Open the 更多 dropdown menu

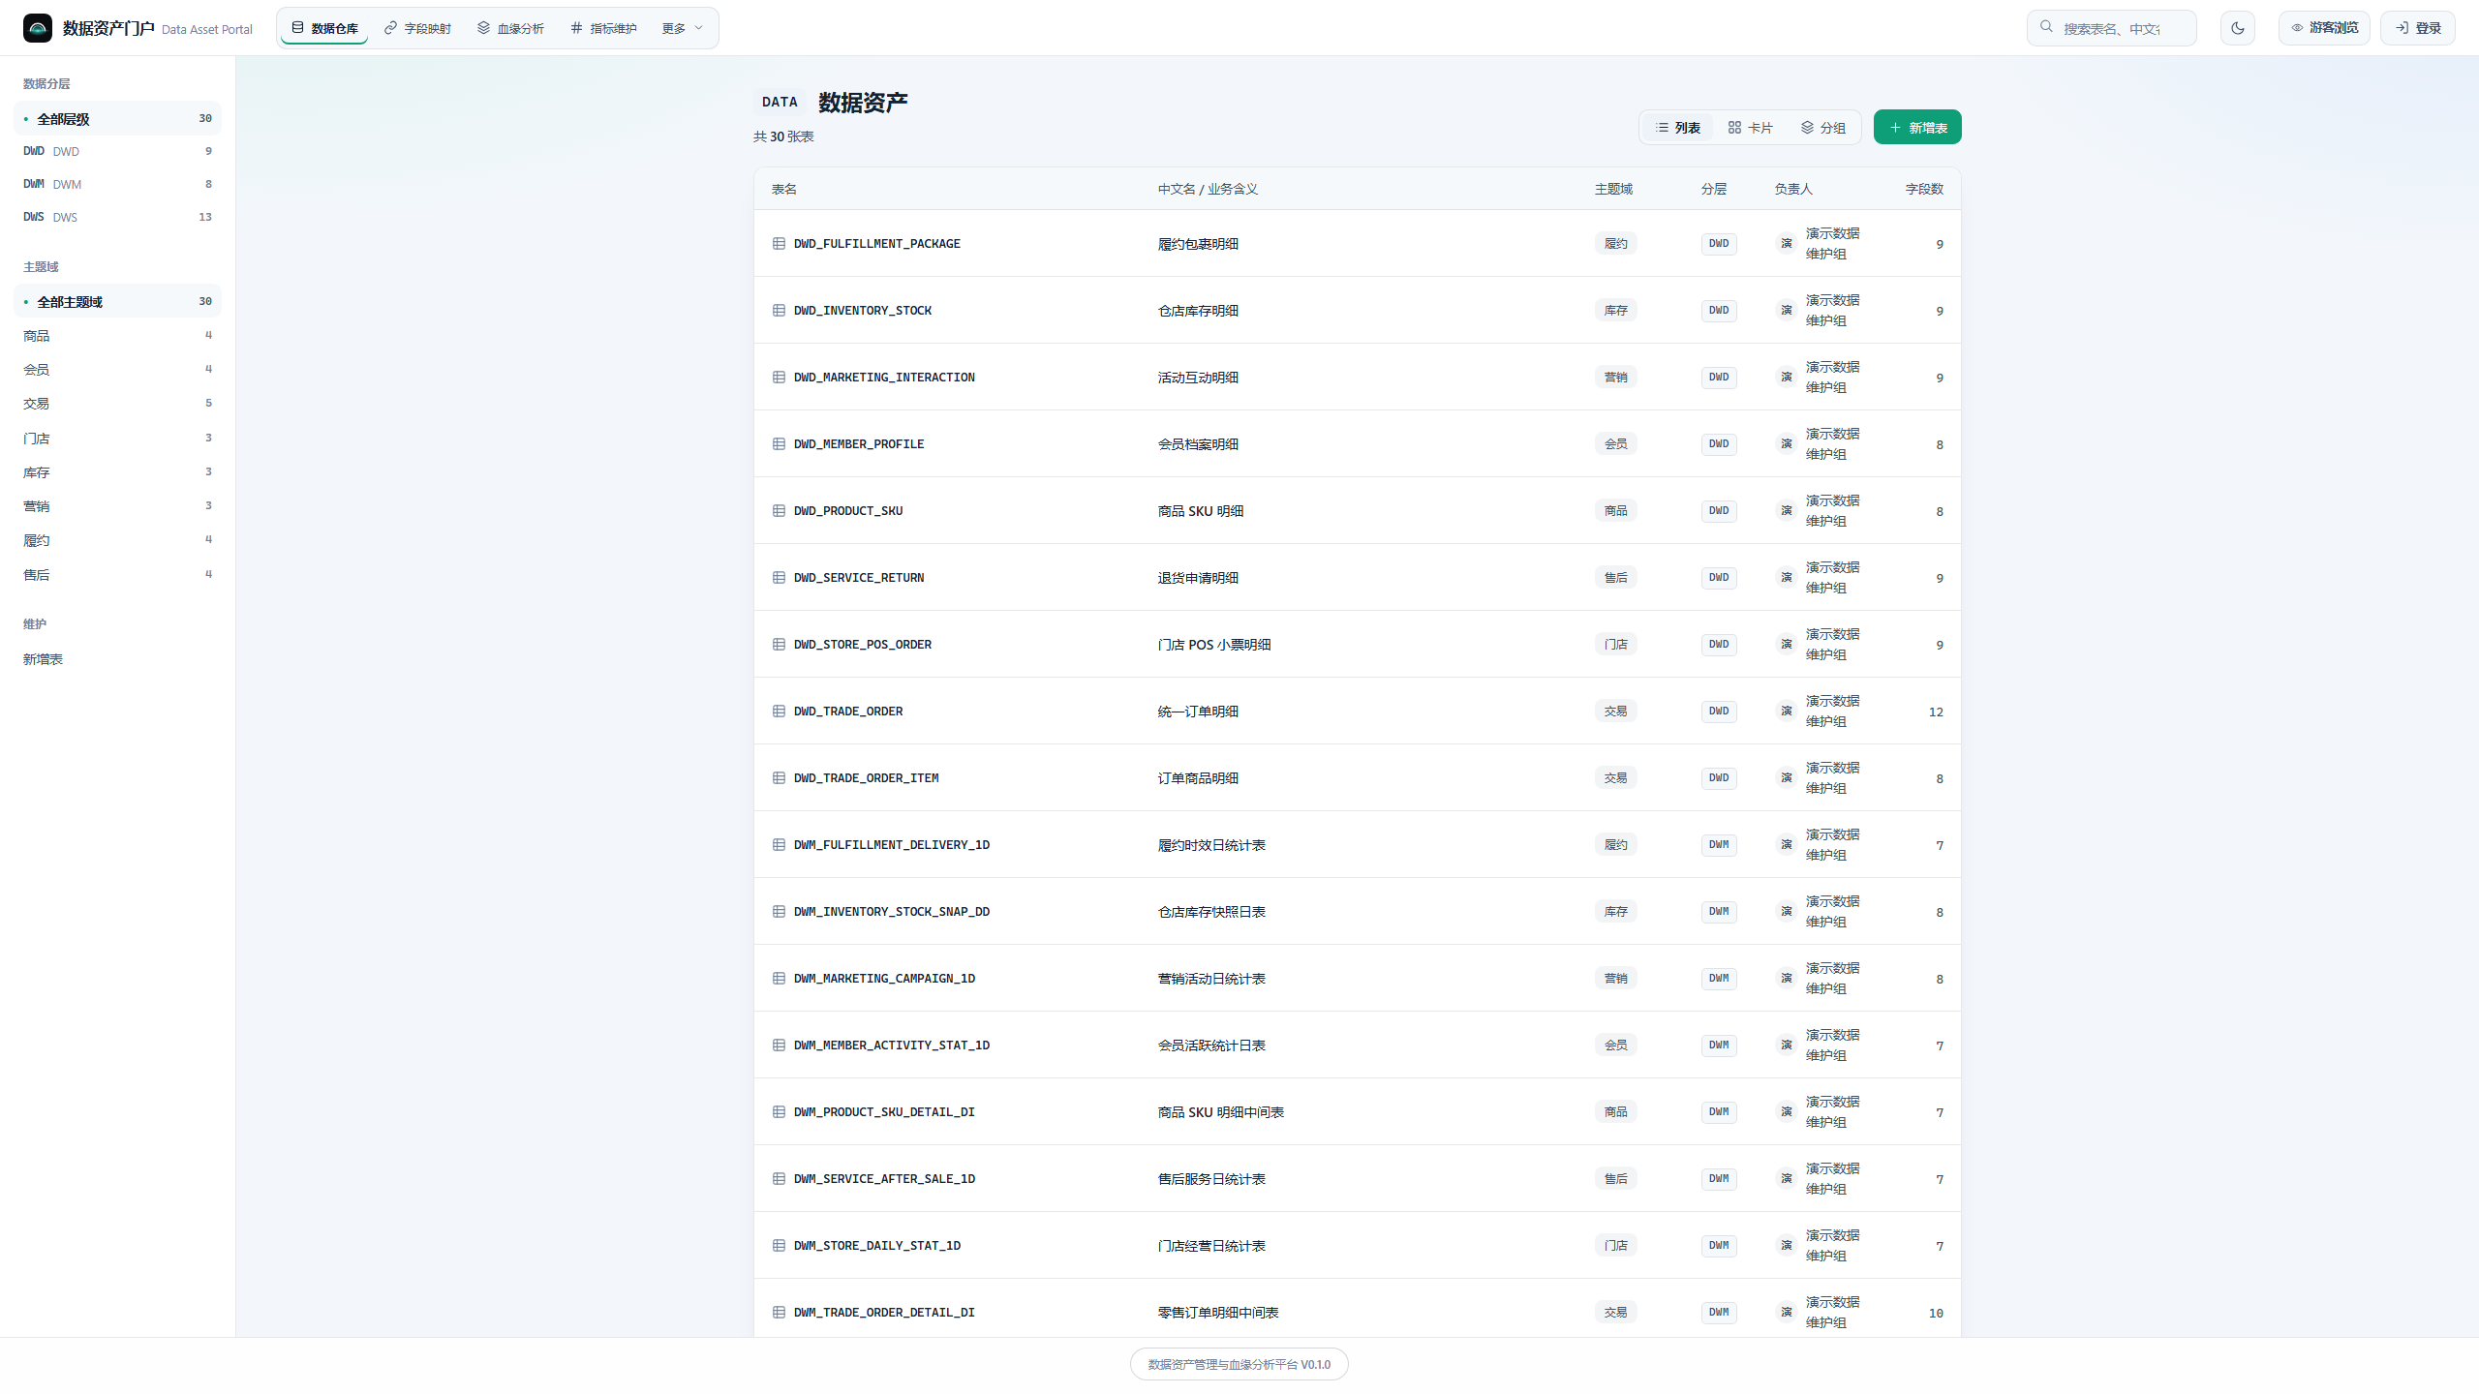(x=683, y=28)
